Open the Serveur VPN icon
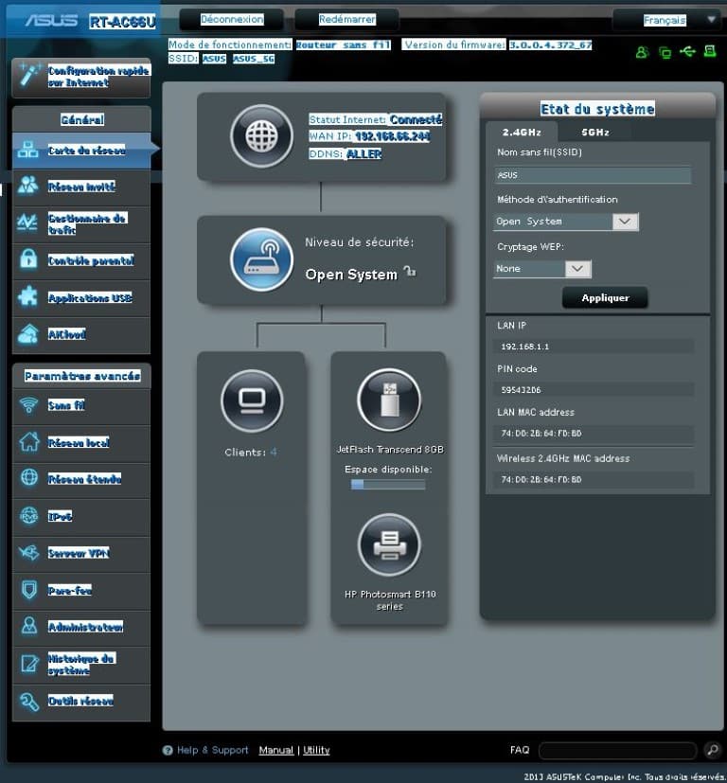 tap(29, 552)
